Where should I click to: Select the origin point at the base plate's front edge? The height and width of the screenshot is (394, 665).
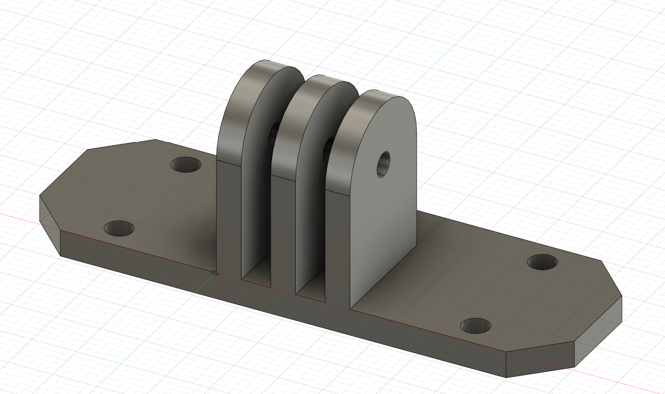pyautogui.click(x=215, y=274)
